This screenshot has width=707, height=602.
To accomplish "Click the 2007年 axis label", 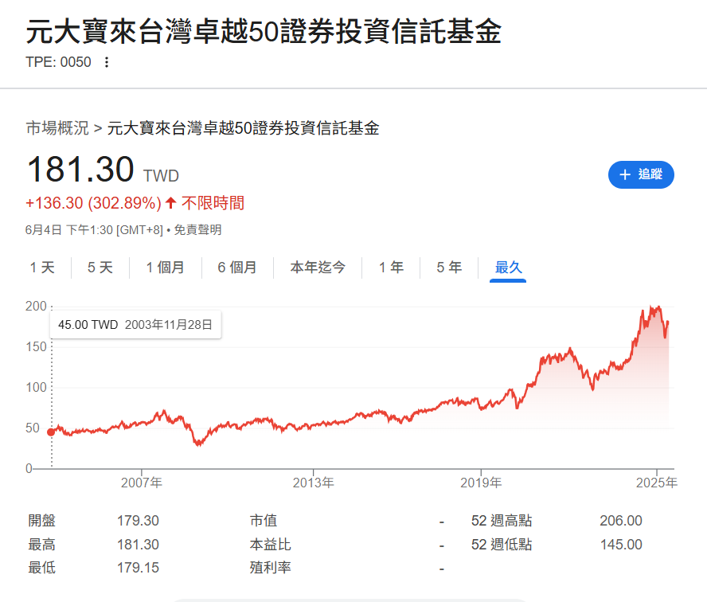I will (142, 483).
